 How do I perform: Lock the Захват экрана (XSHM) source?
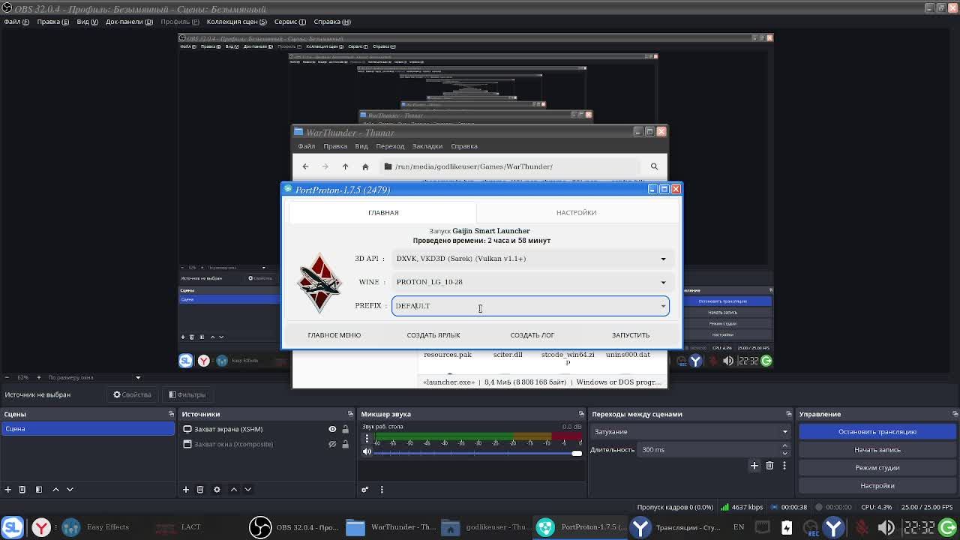[x=345, y=429]
